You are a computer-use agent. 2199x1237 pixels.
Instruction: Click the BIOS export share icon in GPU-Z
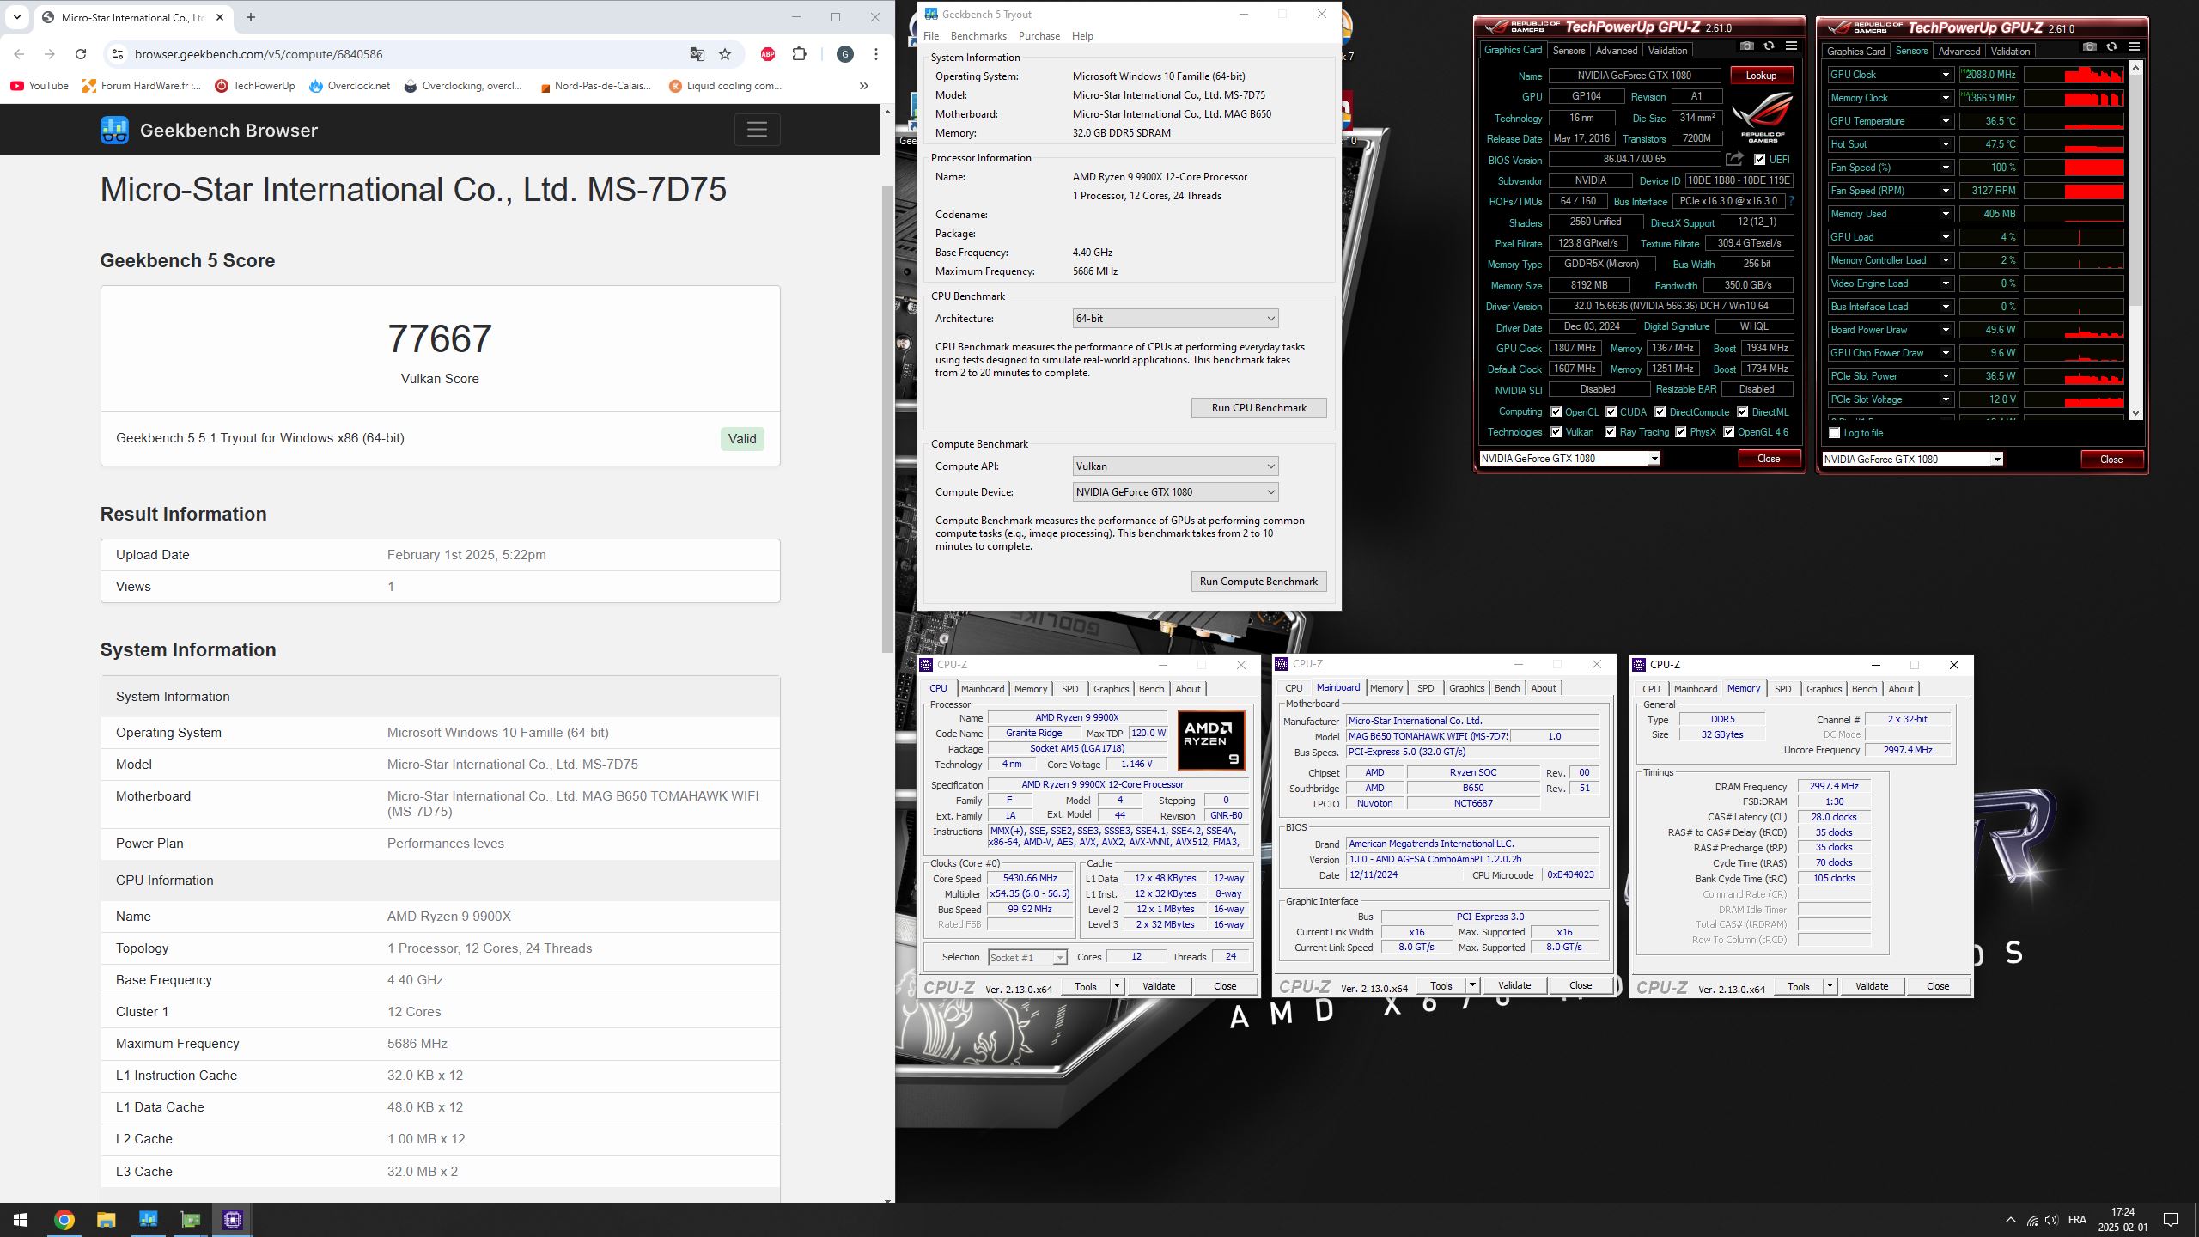click(x=1734, y=159)
